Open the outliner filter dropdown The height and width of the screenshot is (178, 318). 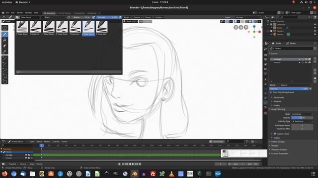(x=310, y=17)
